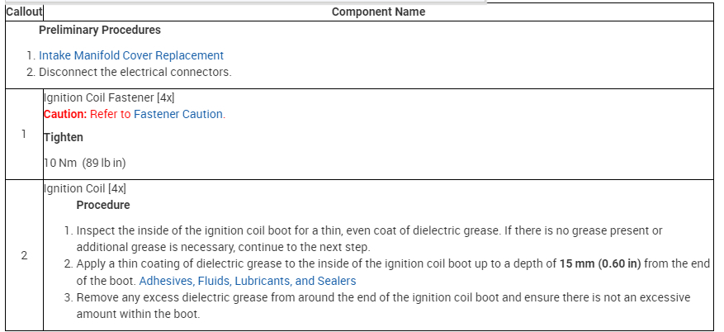Click the Component Name column header
The height and width of the screenshot is (332, 724).
coord(378,12)
